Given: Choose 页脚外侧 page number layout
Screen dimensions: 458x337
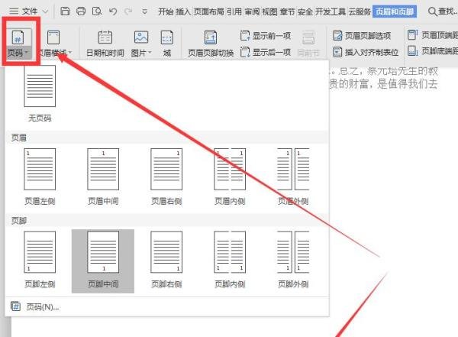Looking at the screenshot, I should click(x=293, y=260).
